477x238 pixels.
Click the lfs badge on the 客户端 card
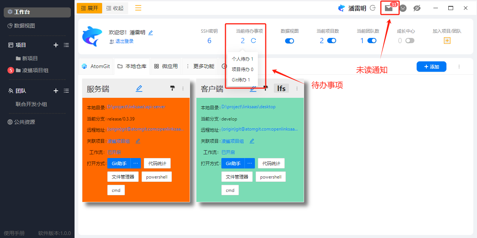(x=281, y=88)
